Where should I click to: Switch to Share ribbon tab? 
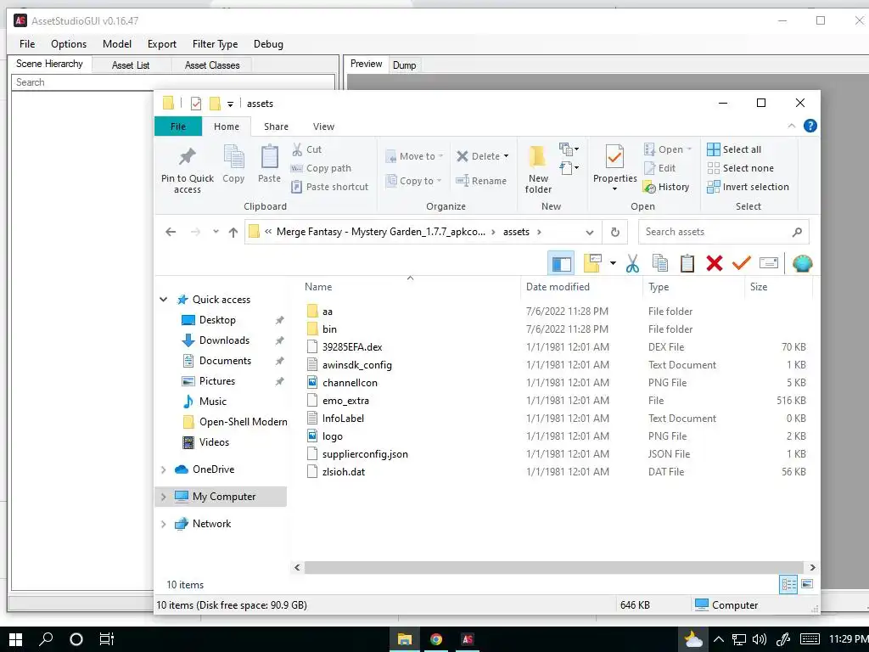point(276,126)
